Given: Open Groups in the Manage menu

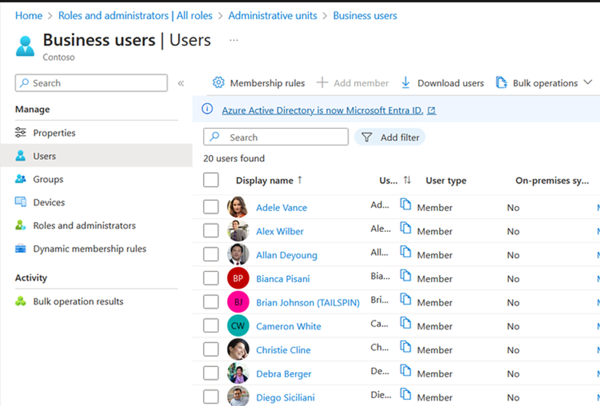Looking at the screenshot, I should [48, 179].
